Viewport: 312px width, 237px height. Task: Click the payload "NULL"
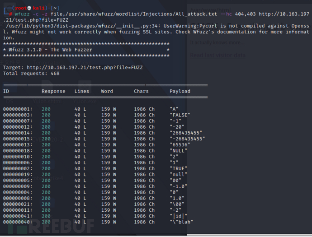[x=178, y=151]
